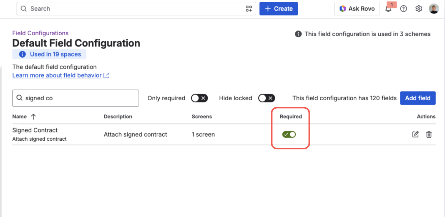The height and width of the screenshot is (217, 445).
Task: Open the settings gear icon
Action: (419, 9)
